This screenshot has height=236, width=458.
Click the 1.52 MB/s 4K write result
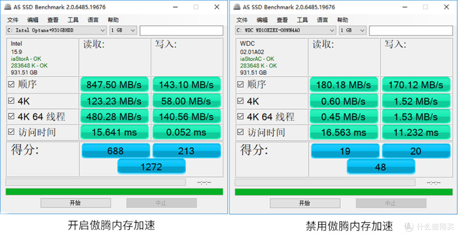coord(416,101)
